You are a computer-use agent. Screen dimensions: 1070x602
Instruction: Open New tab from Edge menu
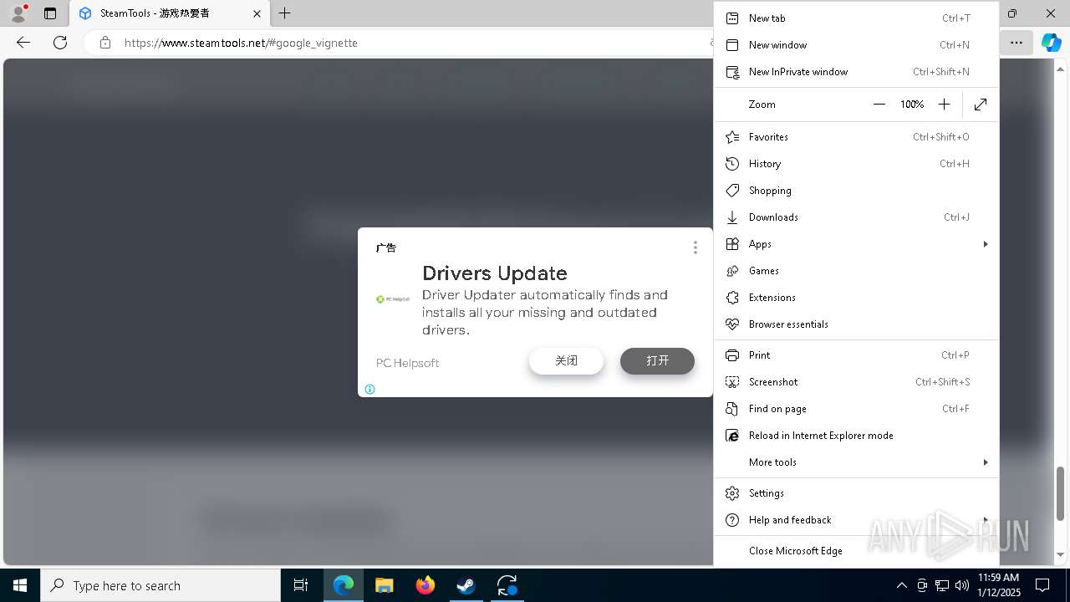pyautogui.click(x=857, y=18)
